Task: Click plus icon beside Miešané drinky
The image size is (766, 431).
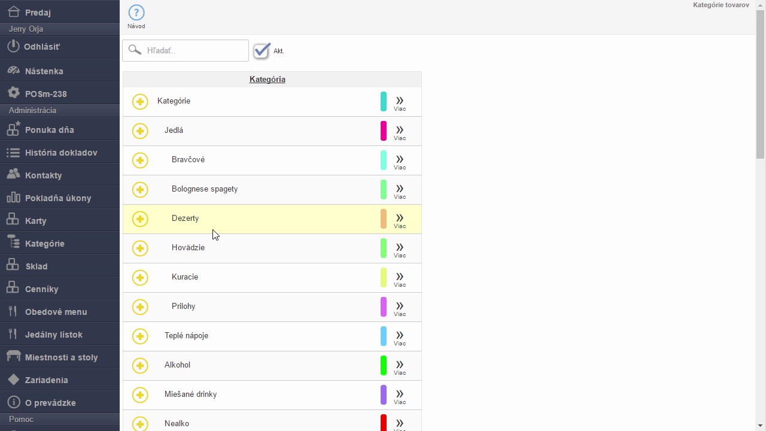Action: [x=140, y=395]
